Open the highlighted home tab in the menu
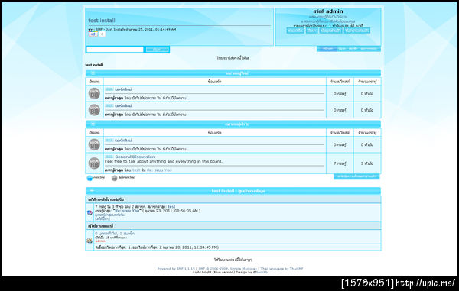The width and height of the screenshot is (459, 291). click(x=327, y=49)
